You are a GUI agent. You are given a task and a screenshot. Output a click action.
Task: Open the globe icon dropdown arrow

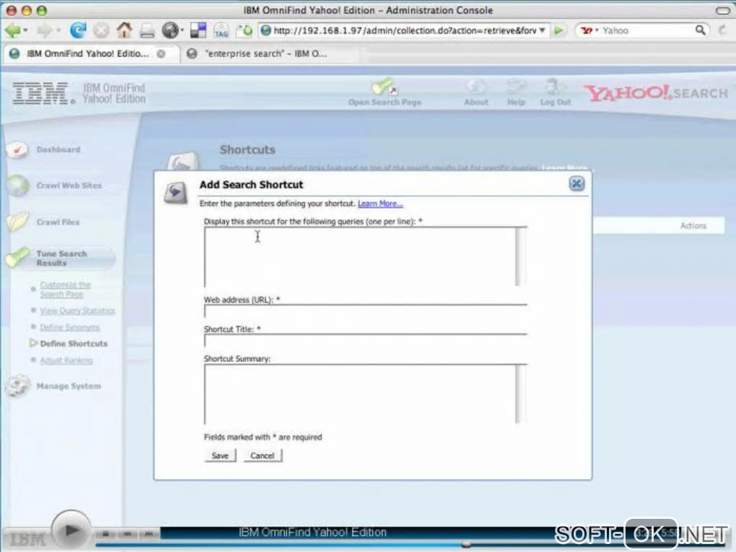182,31
